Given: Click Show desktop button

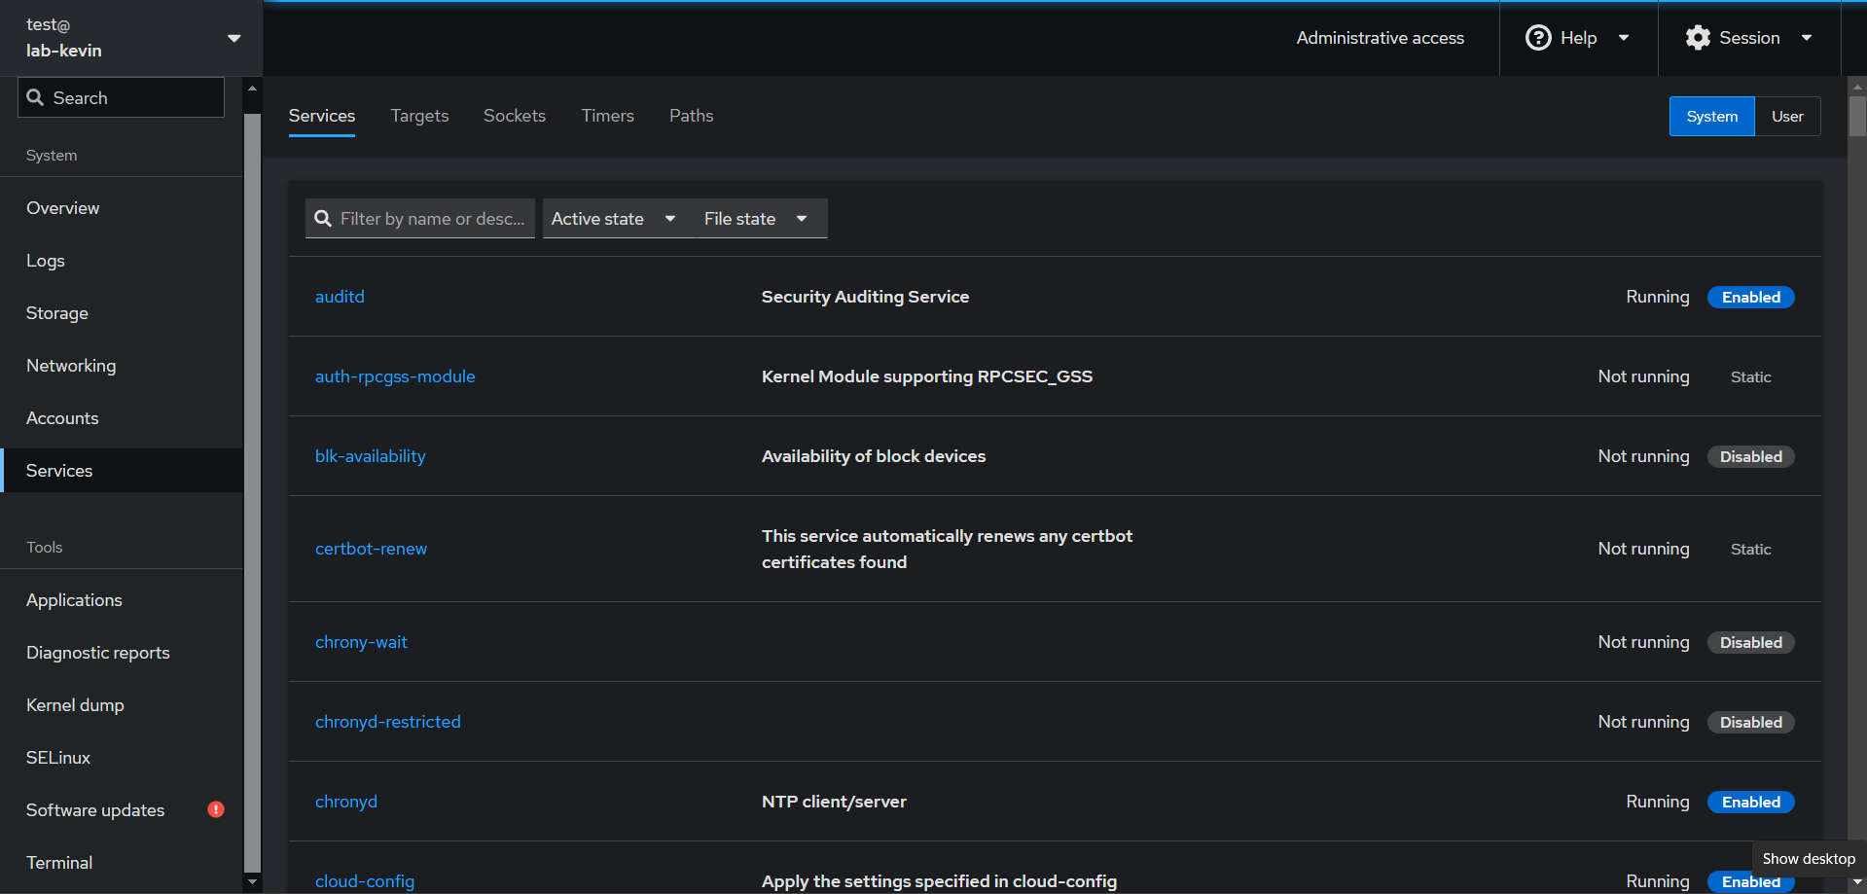Looking at the screenshot, I should 1808,859.
